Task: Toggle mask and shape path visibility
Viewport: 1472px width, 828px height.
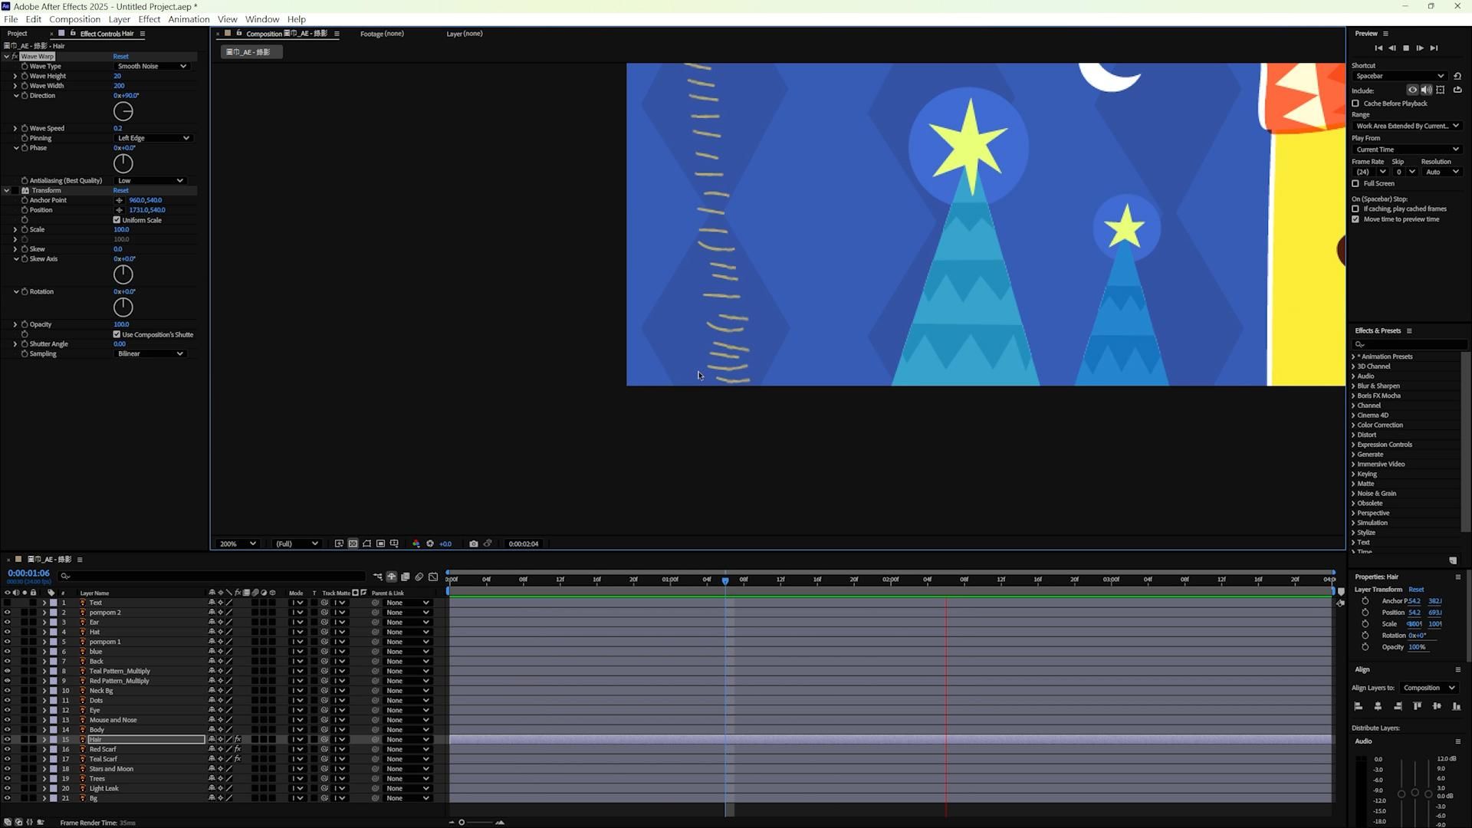Action: 366,544
